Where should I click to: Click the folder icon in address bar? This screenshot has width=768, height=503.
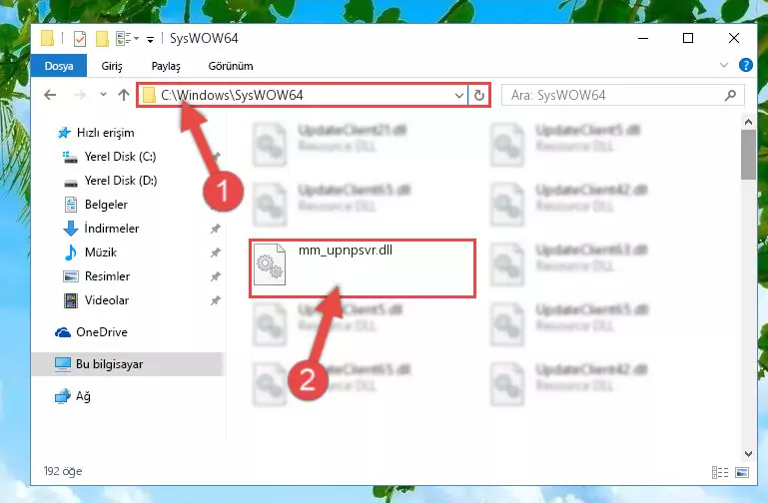149,96
